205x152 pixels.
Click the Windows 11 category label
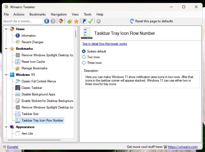coord(25,75)
